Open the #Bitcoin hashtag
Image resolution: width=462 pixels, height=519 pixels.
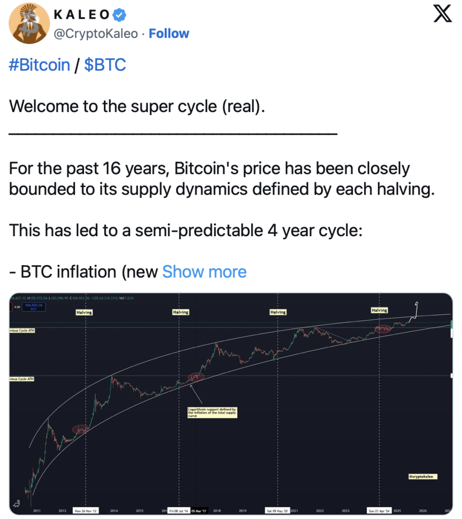coord(40,64)
